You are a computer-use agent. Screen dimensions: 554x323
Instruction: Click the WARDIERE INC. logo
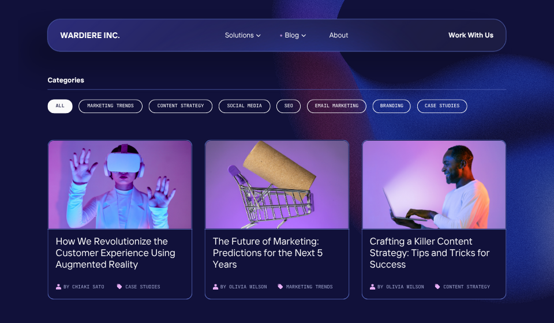pyautogui.click(x=90, y=35)
